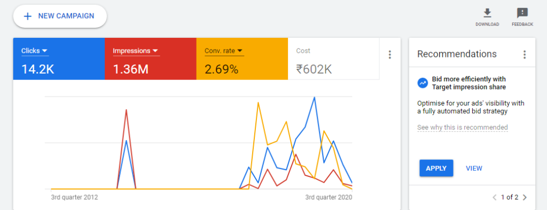
Task: Click the New Campaign button
Action: [x=60, y=16]
